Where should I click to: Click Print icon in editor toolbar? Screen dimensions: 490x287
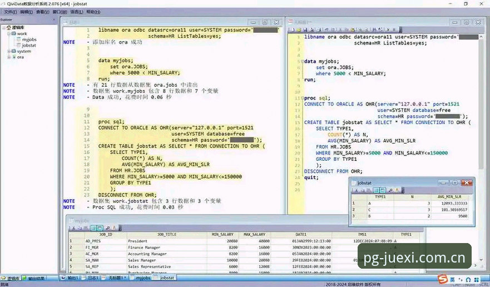[x=319, y=29]
